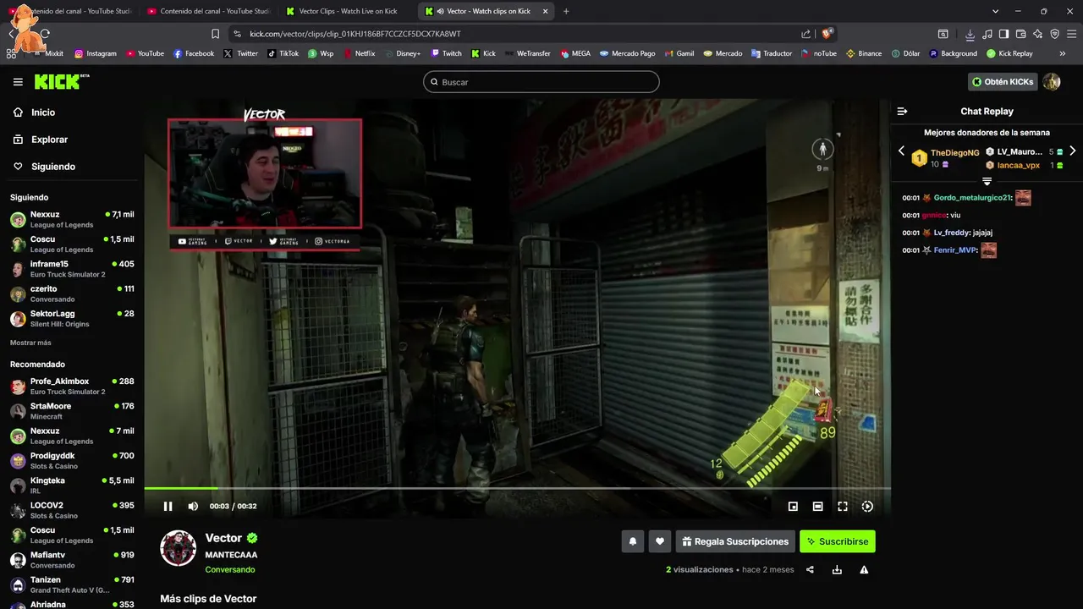Switch to second YouTube Studio tab
The image size is (1083, 609).
coord(207,11)
